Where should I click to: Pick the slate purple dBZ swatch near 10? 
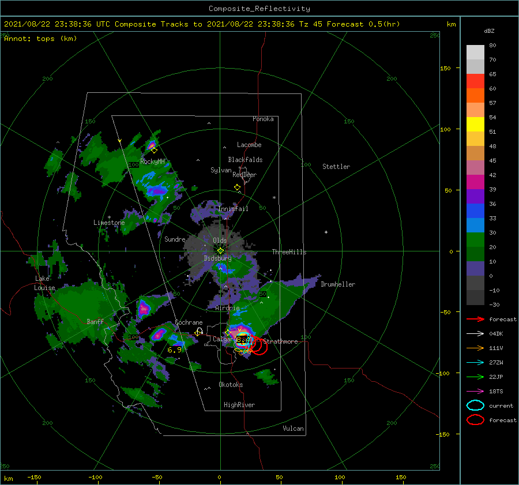[475, 268]
